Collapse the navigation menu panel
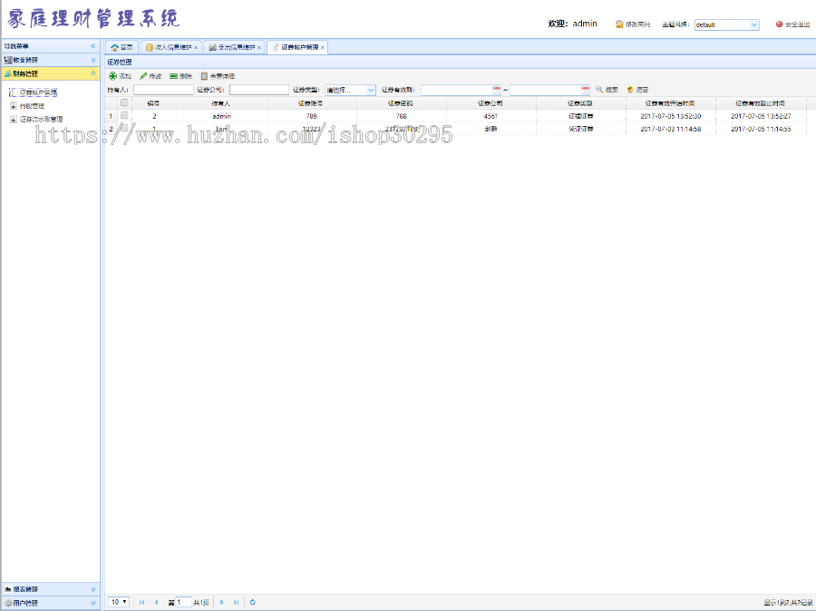The width and height of the screenshot is (816, 611). click(x=93, y=46)
